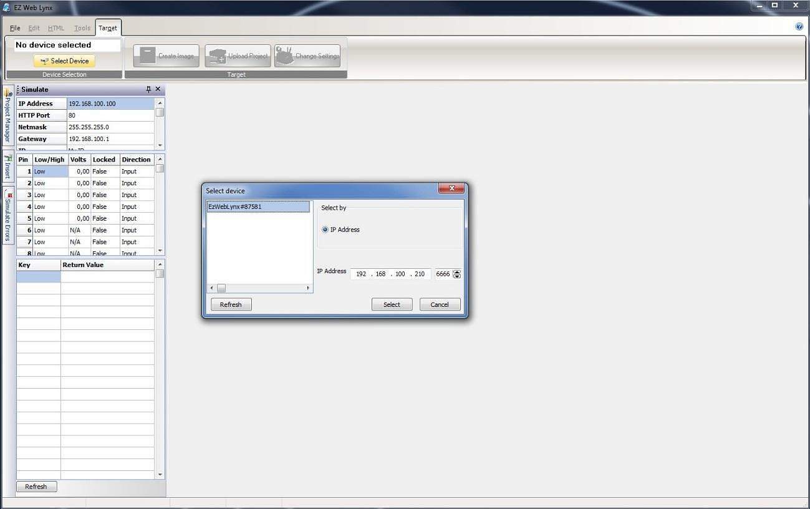Click the Netmask row label
The width and height of the screenshot is (810, 509).
(42, 127)
